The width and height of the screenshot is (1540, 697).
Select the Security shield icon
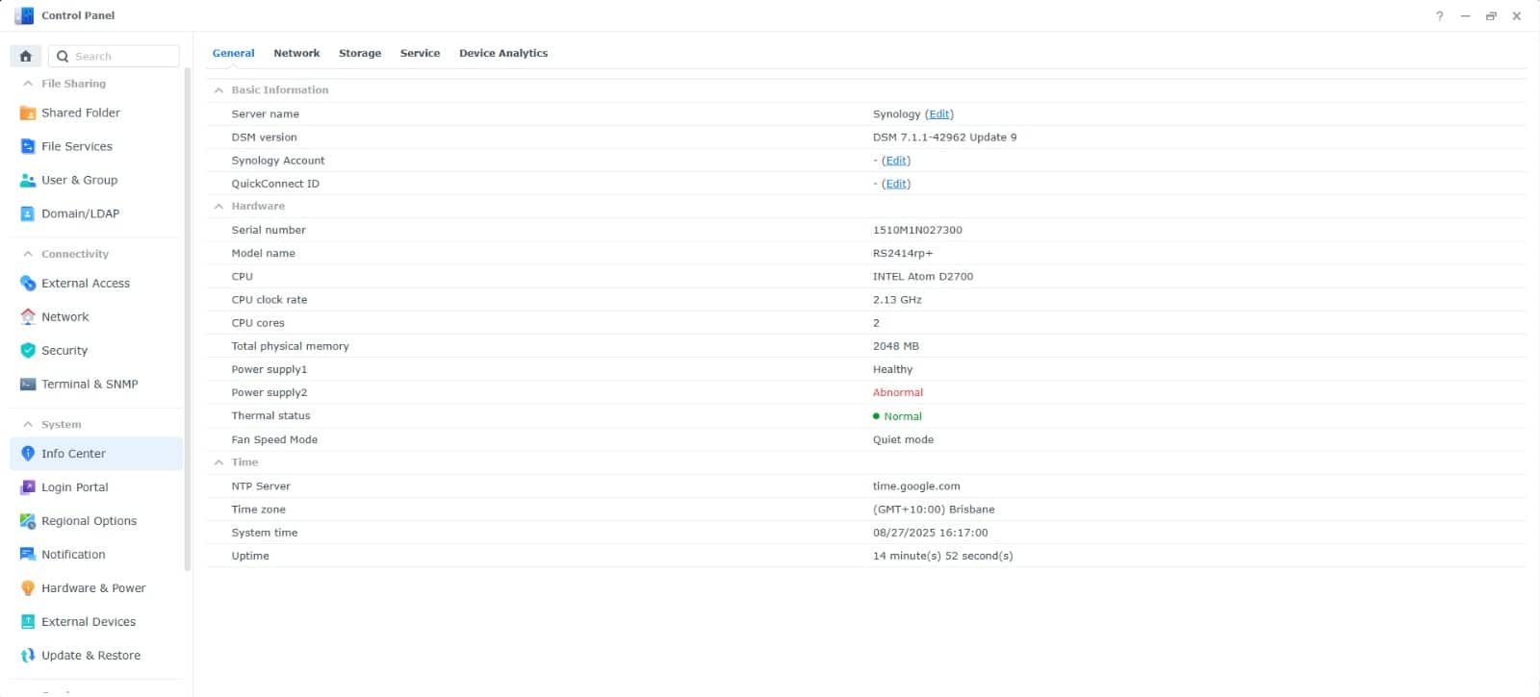point(28,351)
